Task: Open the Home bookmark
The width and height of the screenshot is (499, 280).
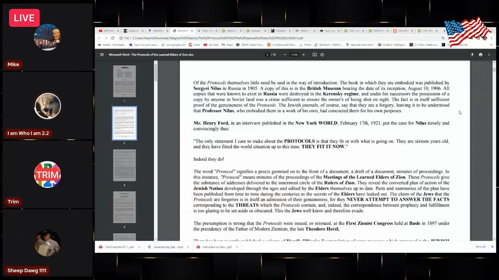Action: coord(305,45)
